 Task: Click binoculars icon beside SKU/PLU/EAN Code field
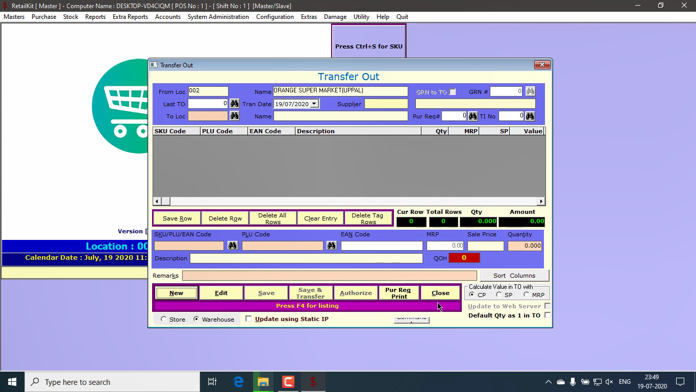coord(232,246)
